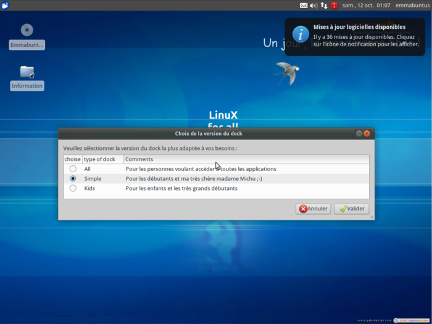
Task: Click the volume speaker icon
Action: tap(313, 6)
